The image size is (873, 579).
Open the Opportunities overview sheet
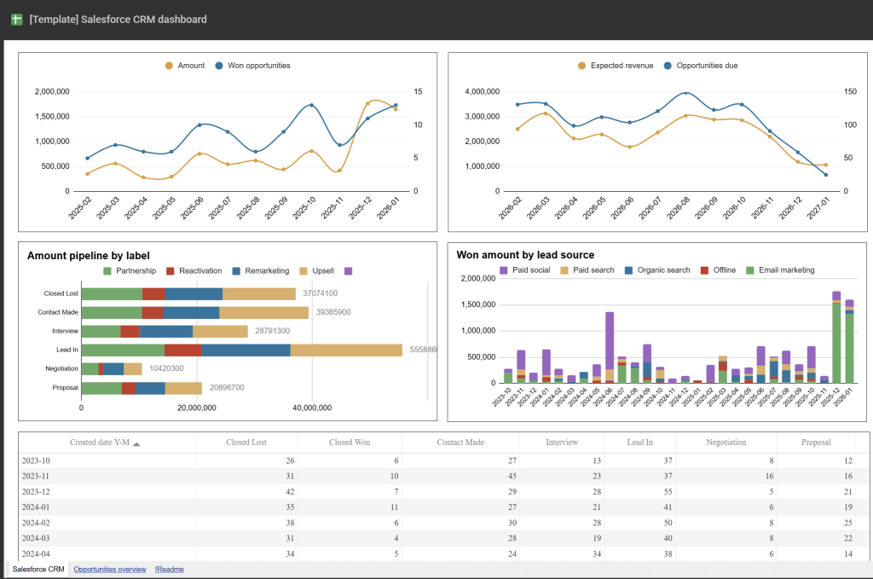tap(109, 569)
